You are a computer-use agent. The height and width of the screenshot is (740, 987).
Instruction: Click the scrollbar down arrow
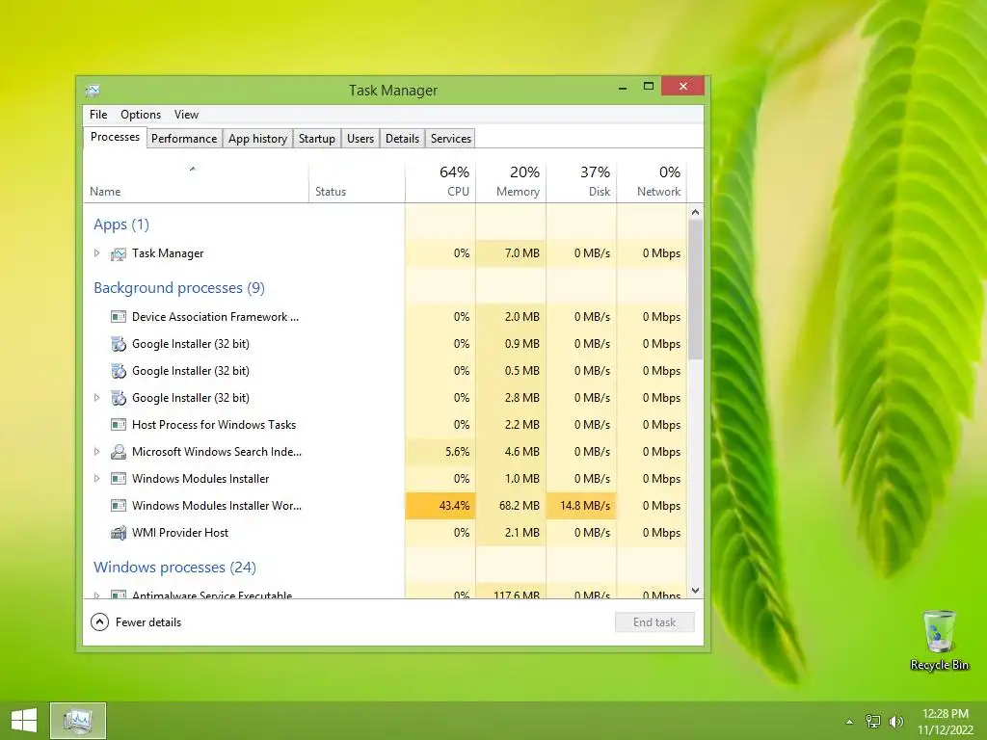coord(695,591)
